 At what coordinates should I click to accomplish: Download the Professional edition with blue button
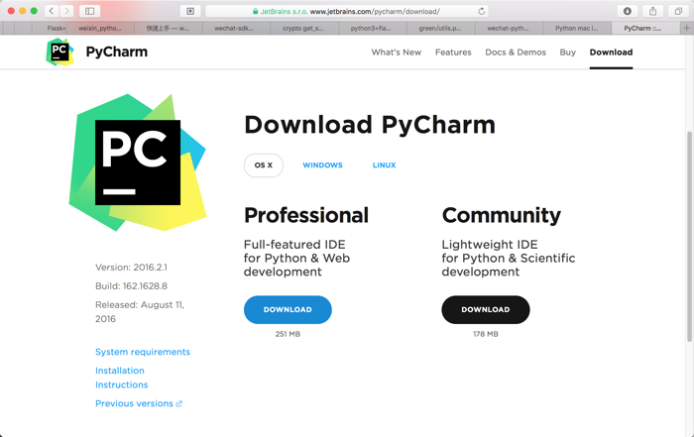pyautogui.click(x=288, y=309)
